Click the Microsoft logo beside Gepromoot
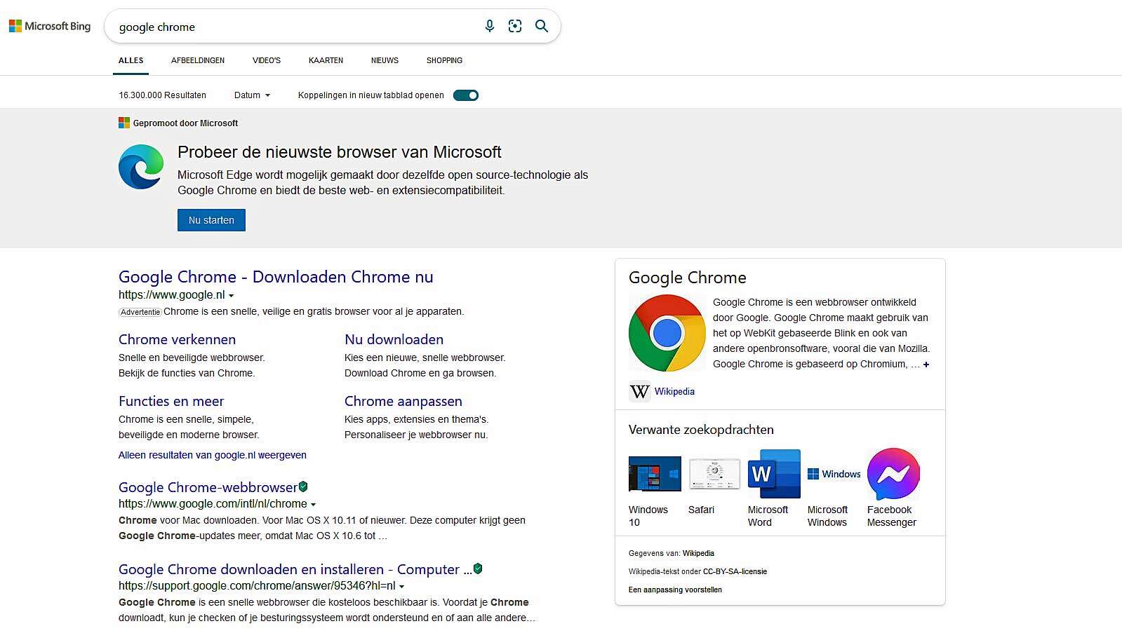1122x633 pixels. coord(124,123)
